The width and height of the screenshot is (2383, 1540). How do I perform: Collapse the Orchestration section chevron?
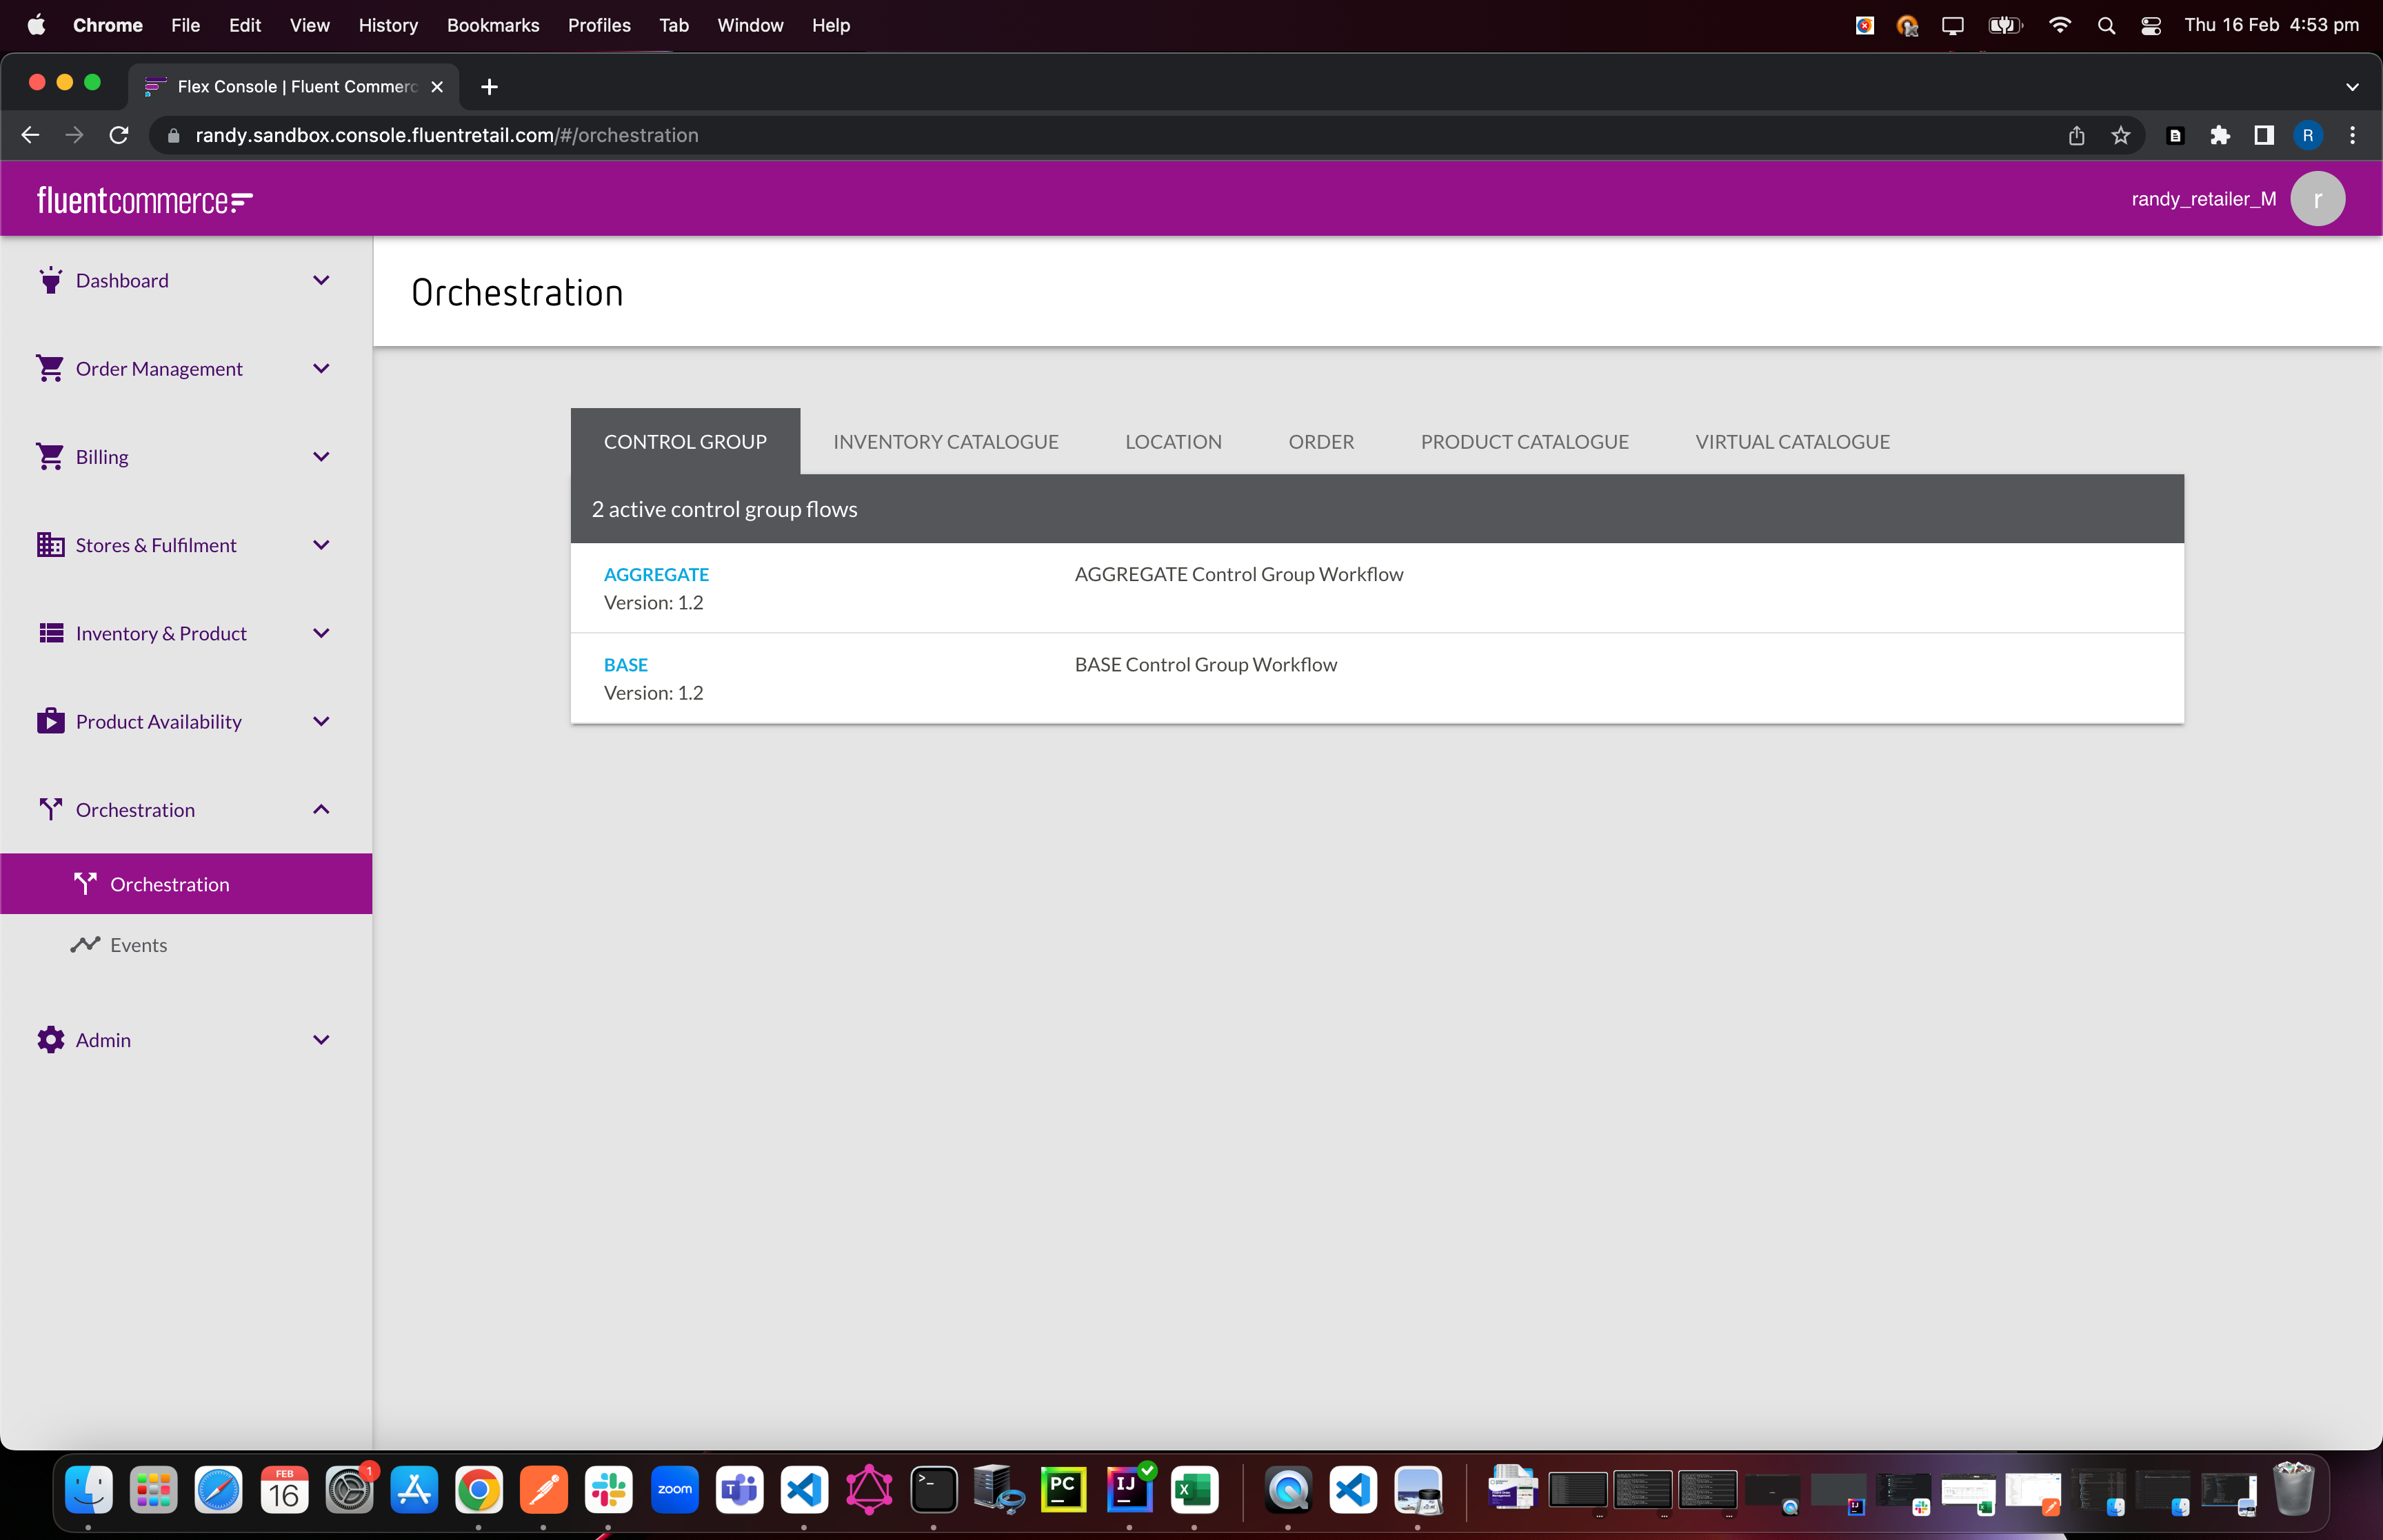321,809
